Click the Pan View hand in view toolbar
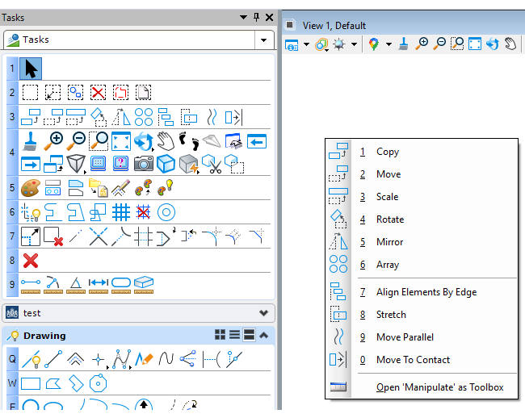The height and width of the screenshot is (418, 525). 510,44
